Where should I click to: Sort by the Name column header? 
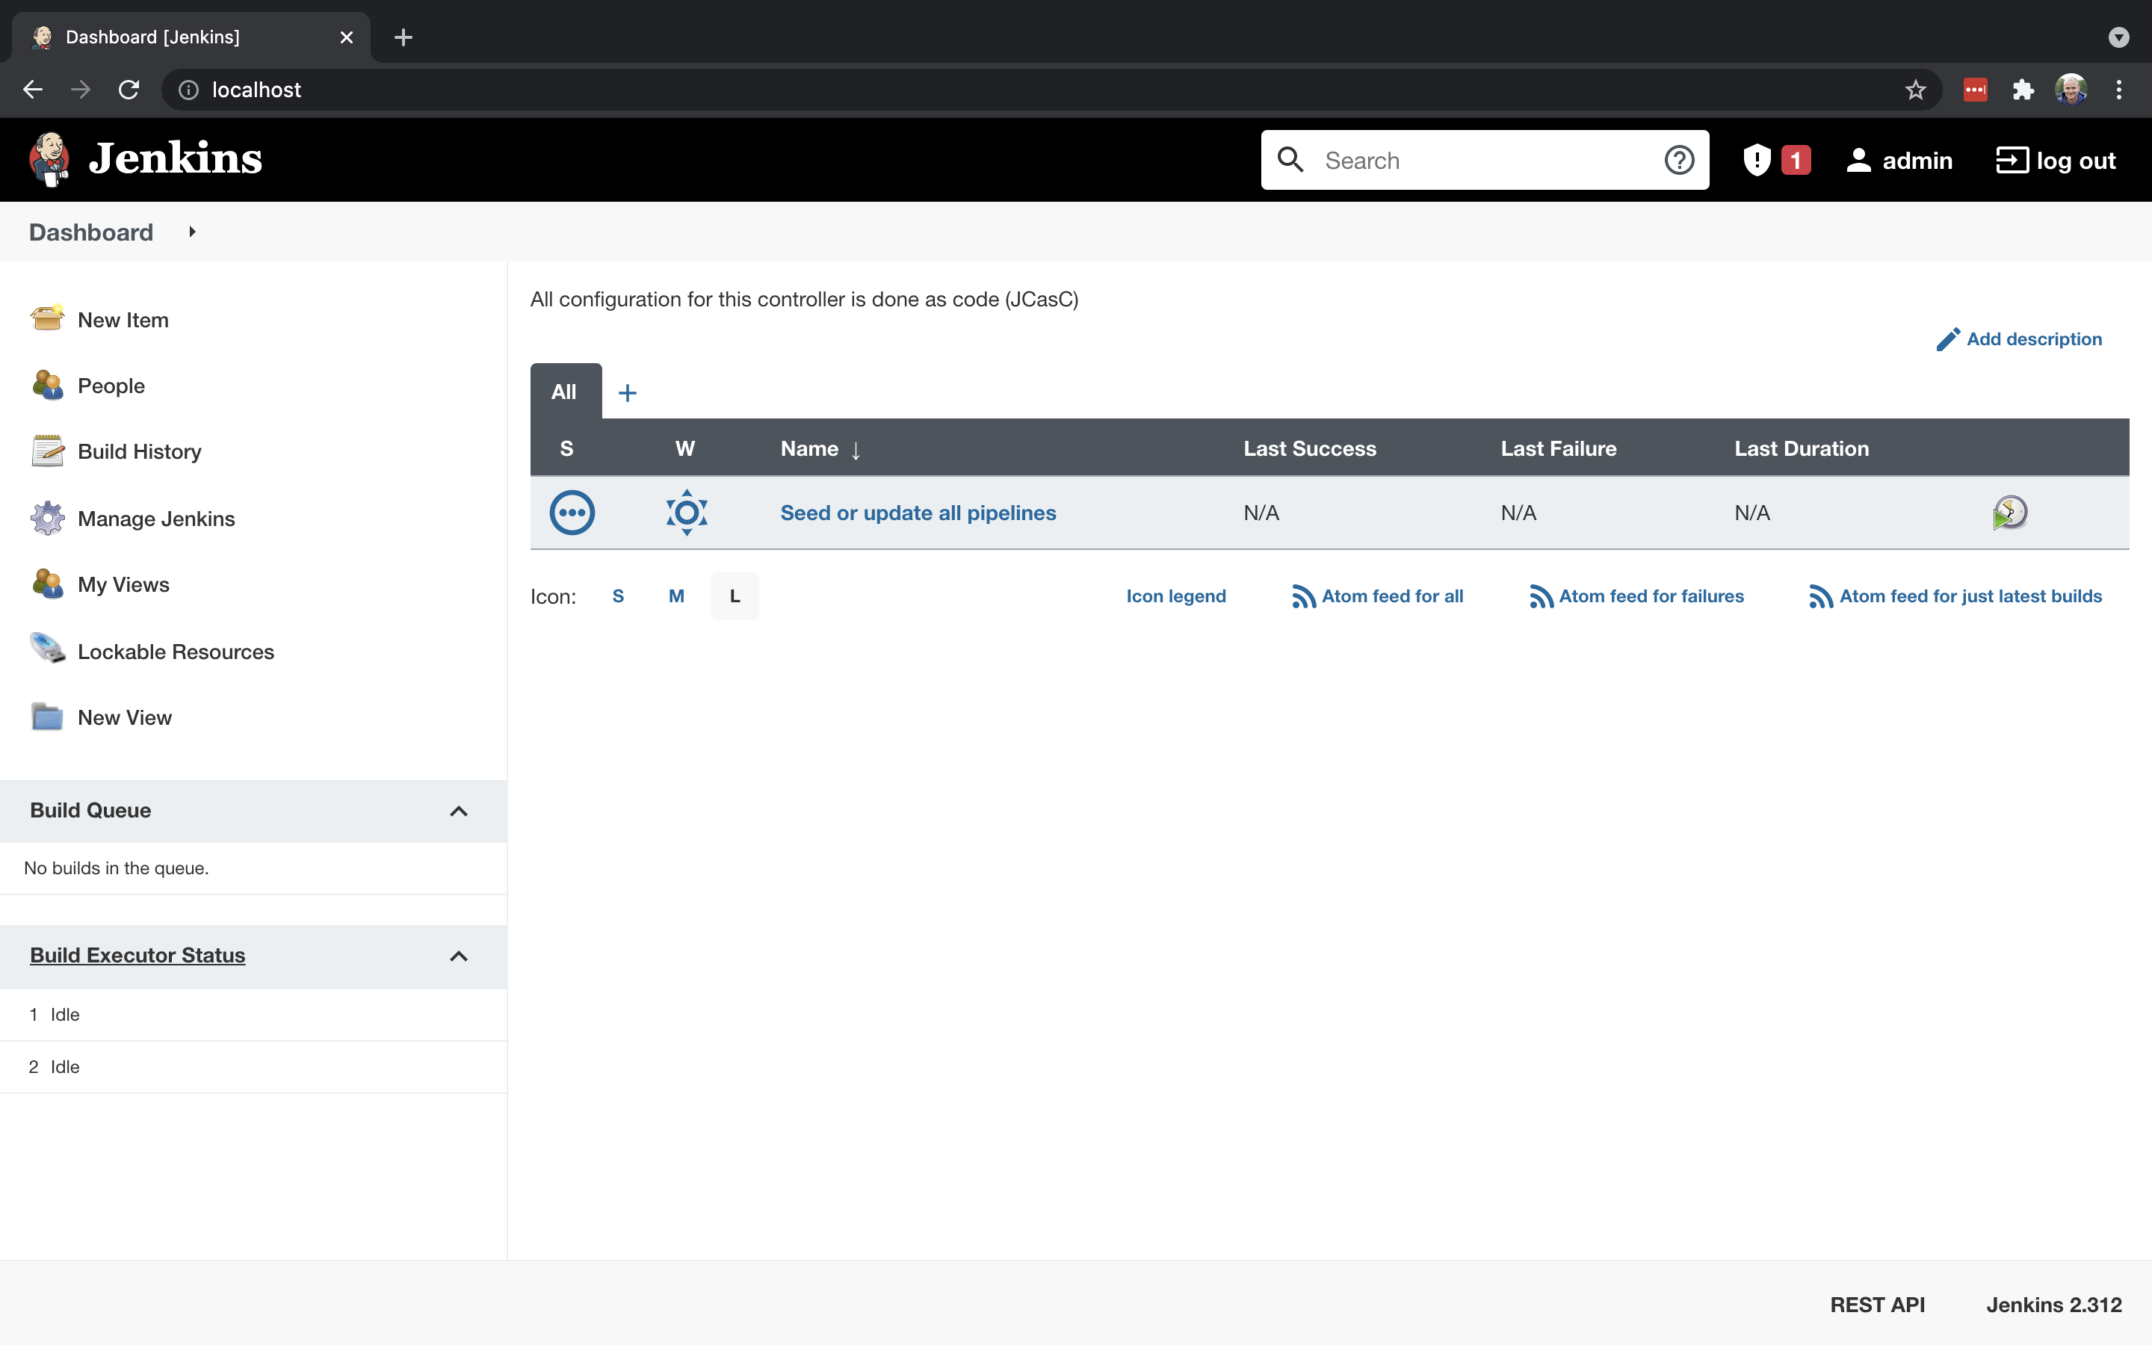tap(820, 448)
